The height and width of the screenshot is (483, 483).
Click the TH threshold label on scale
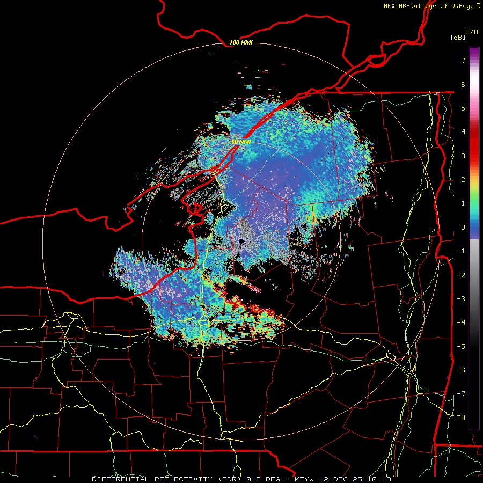461,418
